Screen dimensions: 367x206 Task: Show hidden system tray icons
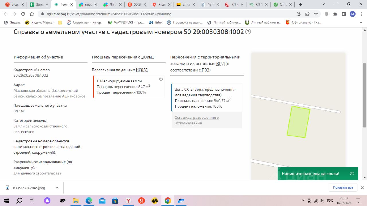pos(303,201)
